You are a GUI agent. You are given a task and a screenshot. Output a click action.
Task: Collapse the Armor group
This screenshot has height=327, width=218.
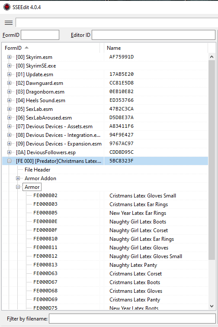18,187
